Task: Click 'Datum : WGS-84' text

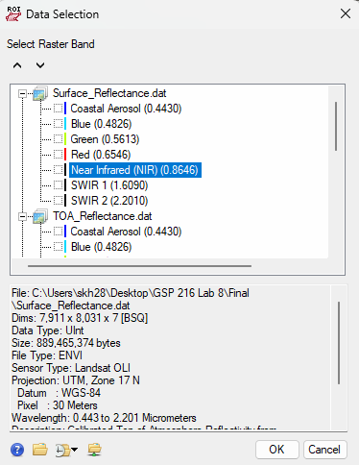Action: pyautogui.click(x=59, y=393)
